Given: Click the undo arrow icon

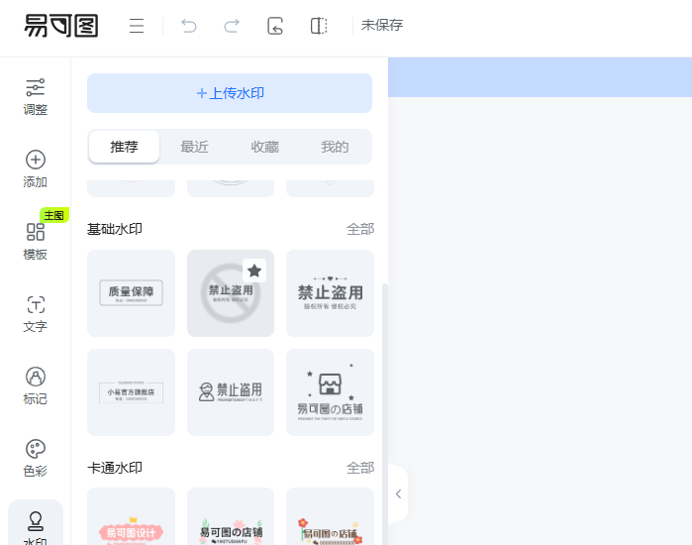Looking at the screenshot, I should pyautogui.click(x=189, y=26).
